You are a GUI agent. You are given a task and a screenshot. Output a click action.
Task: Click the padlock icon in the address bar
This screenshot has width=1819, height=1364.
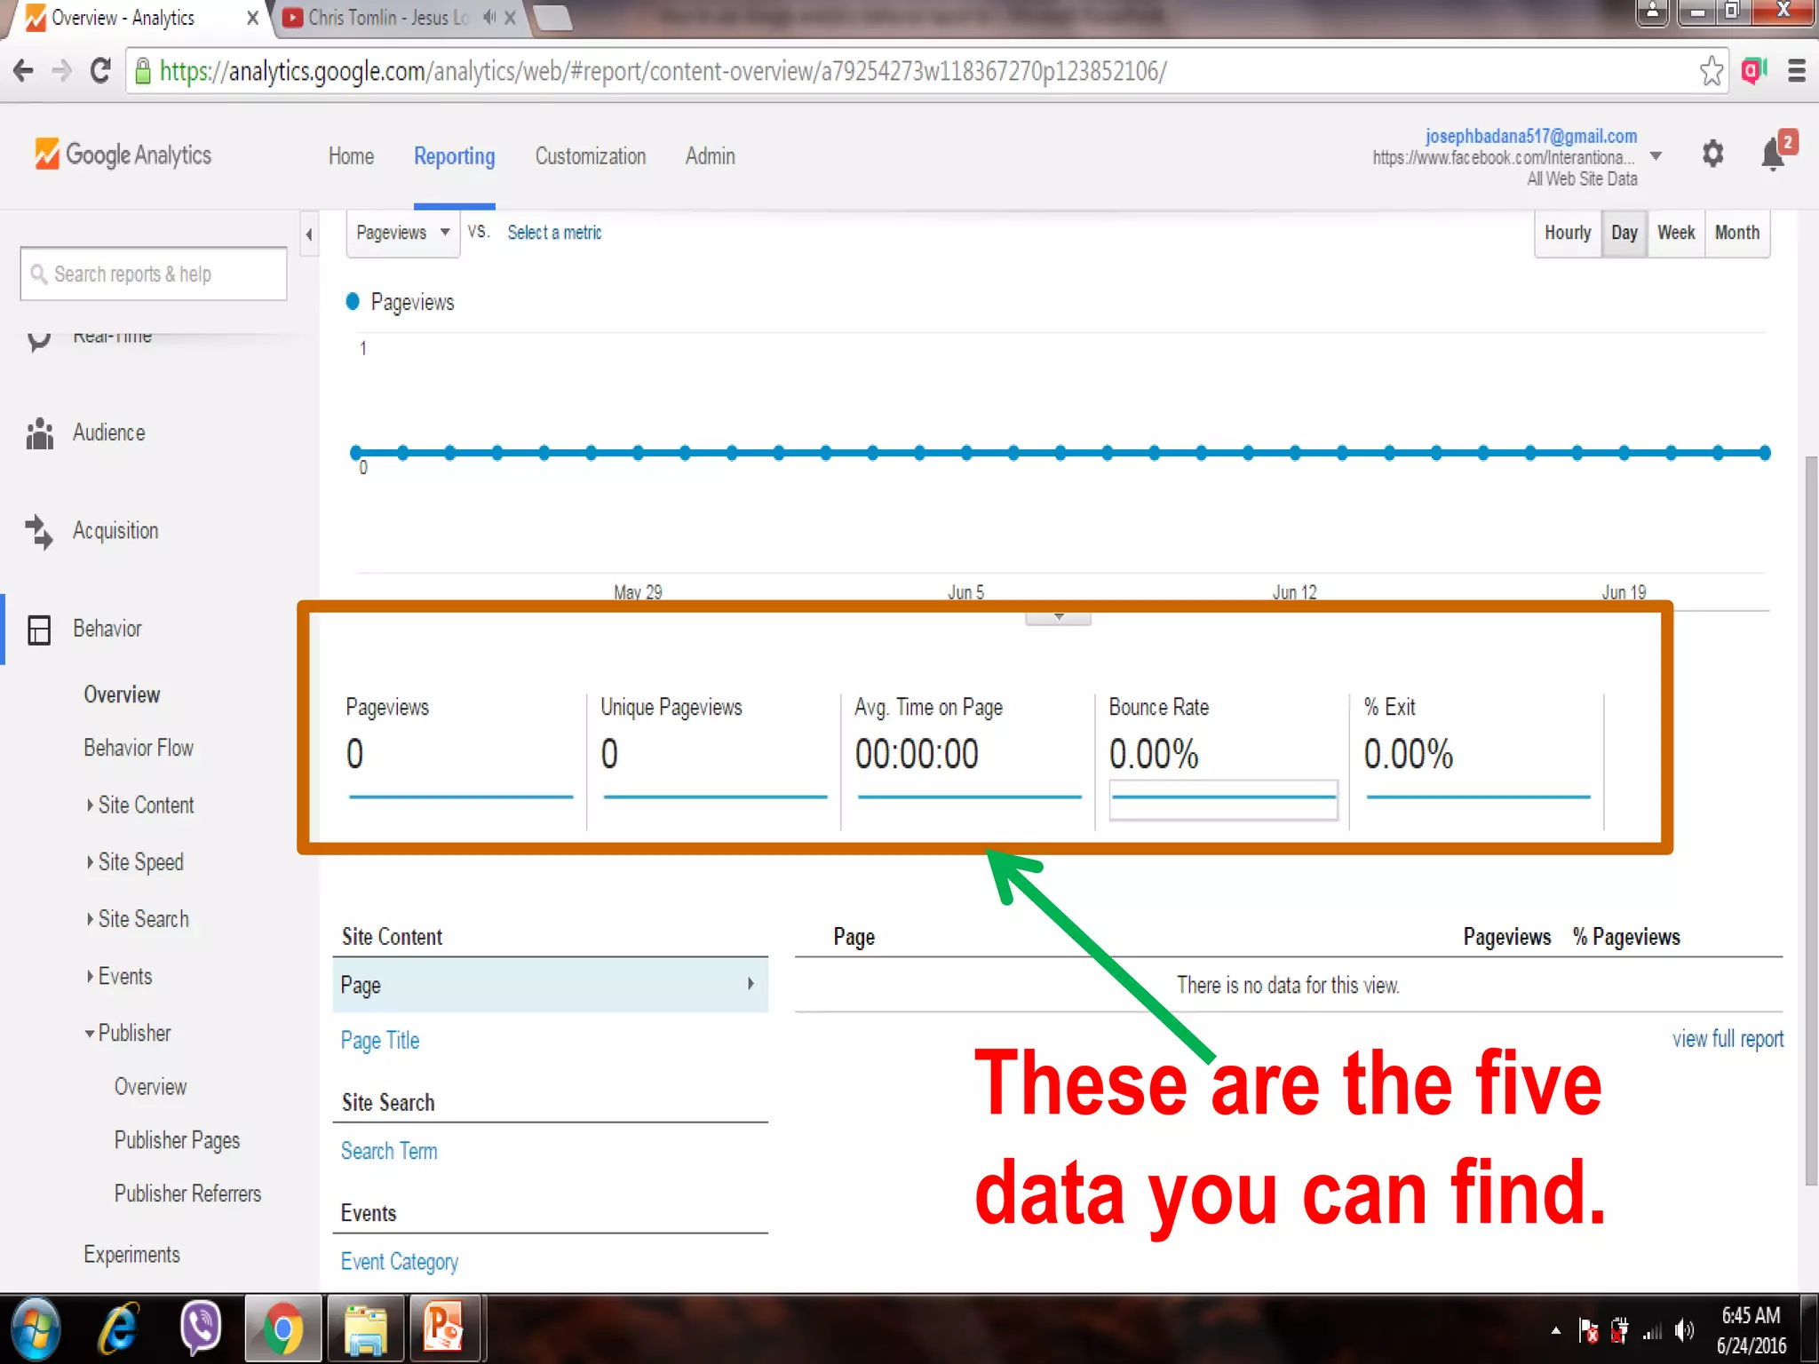click(143, 71)
